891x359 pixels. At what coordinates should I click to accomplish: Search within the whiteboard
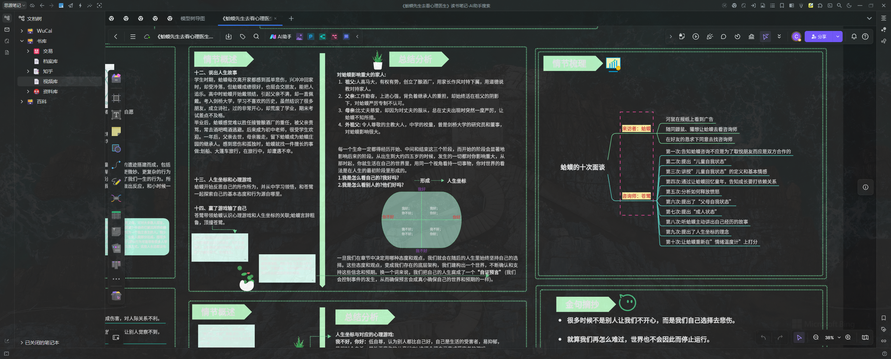click(257, 37)
